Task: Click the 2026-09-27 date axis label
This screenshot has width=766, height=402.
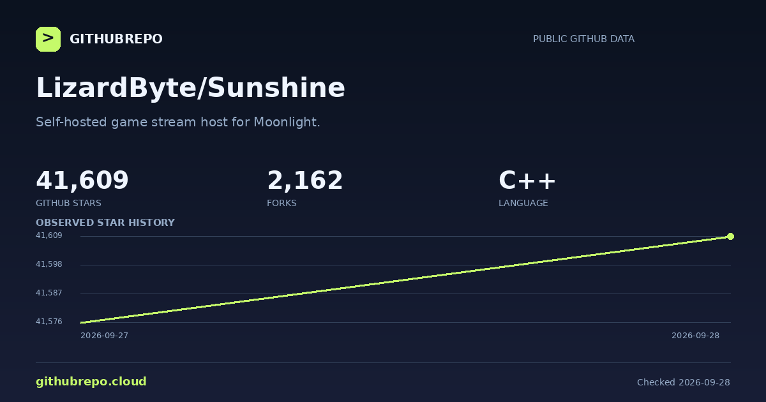Action: click(104, 336)
